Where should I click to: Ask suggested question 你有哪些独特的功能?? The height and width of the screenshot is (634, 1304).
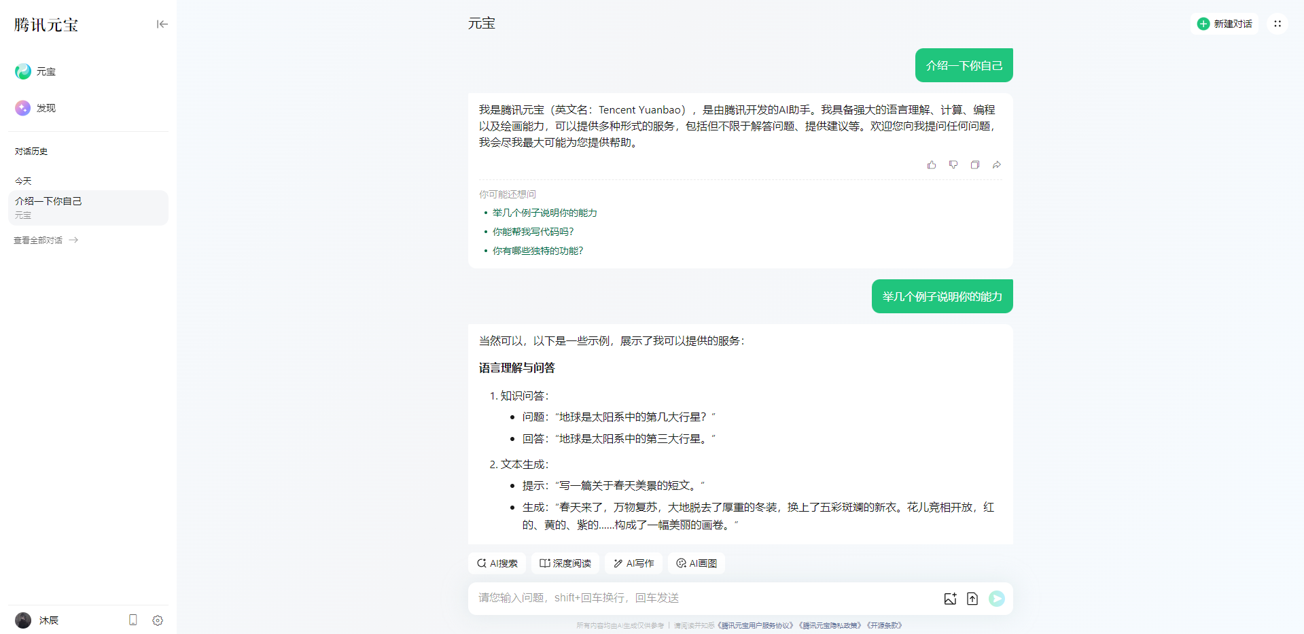click(538, 251)
